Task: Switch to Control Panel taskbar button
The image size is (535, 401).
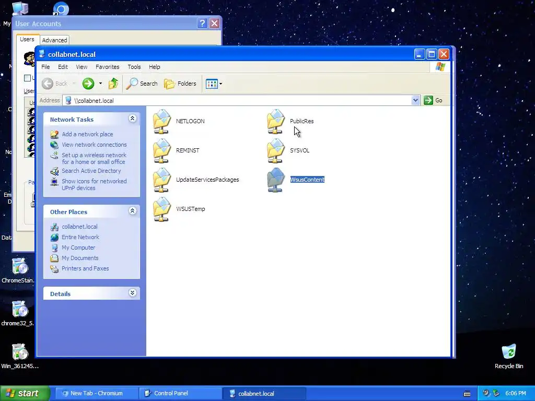Action: 180,394
